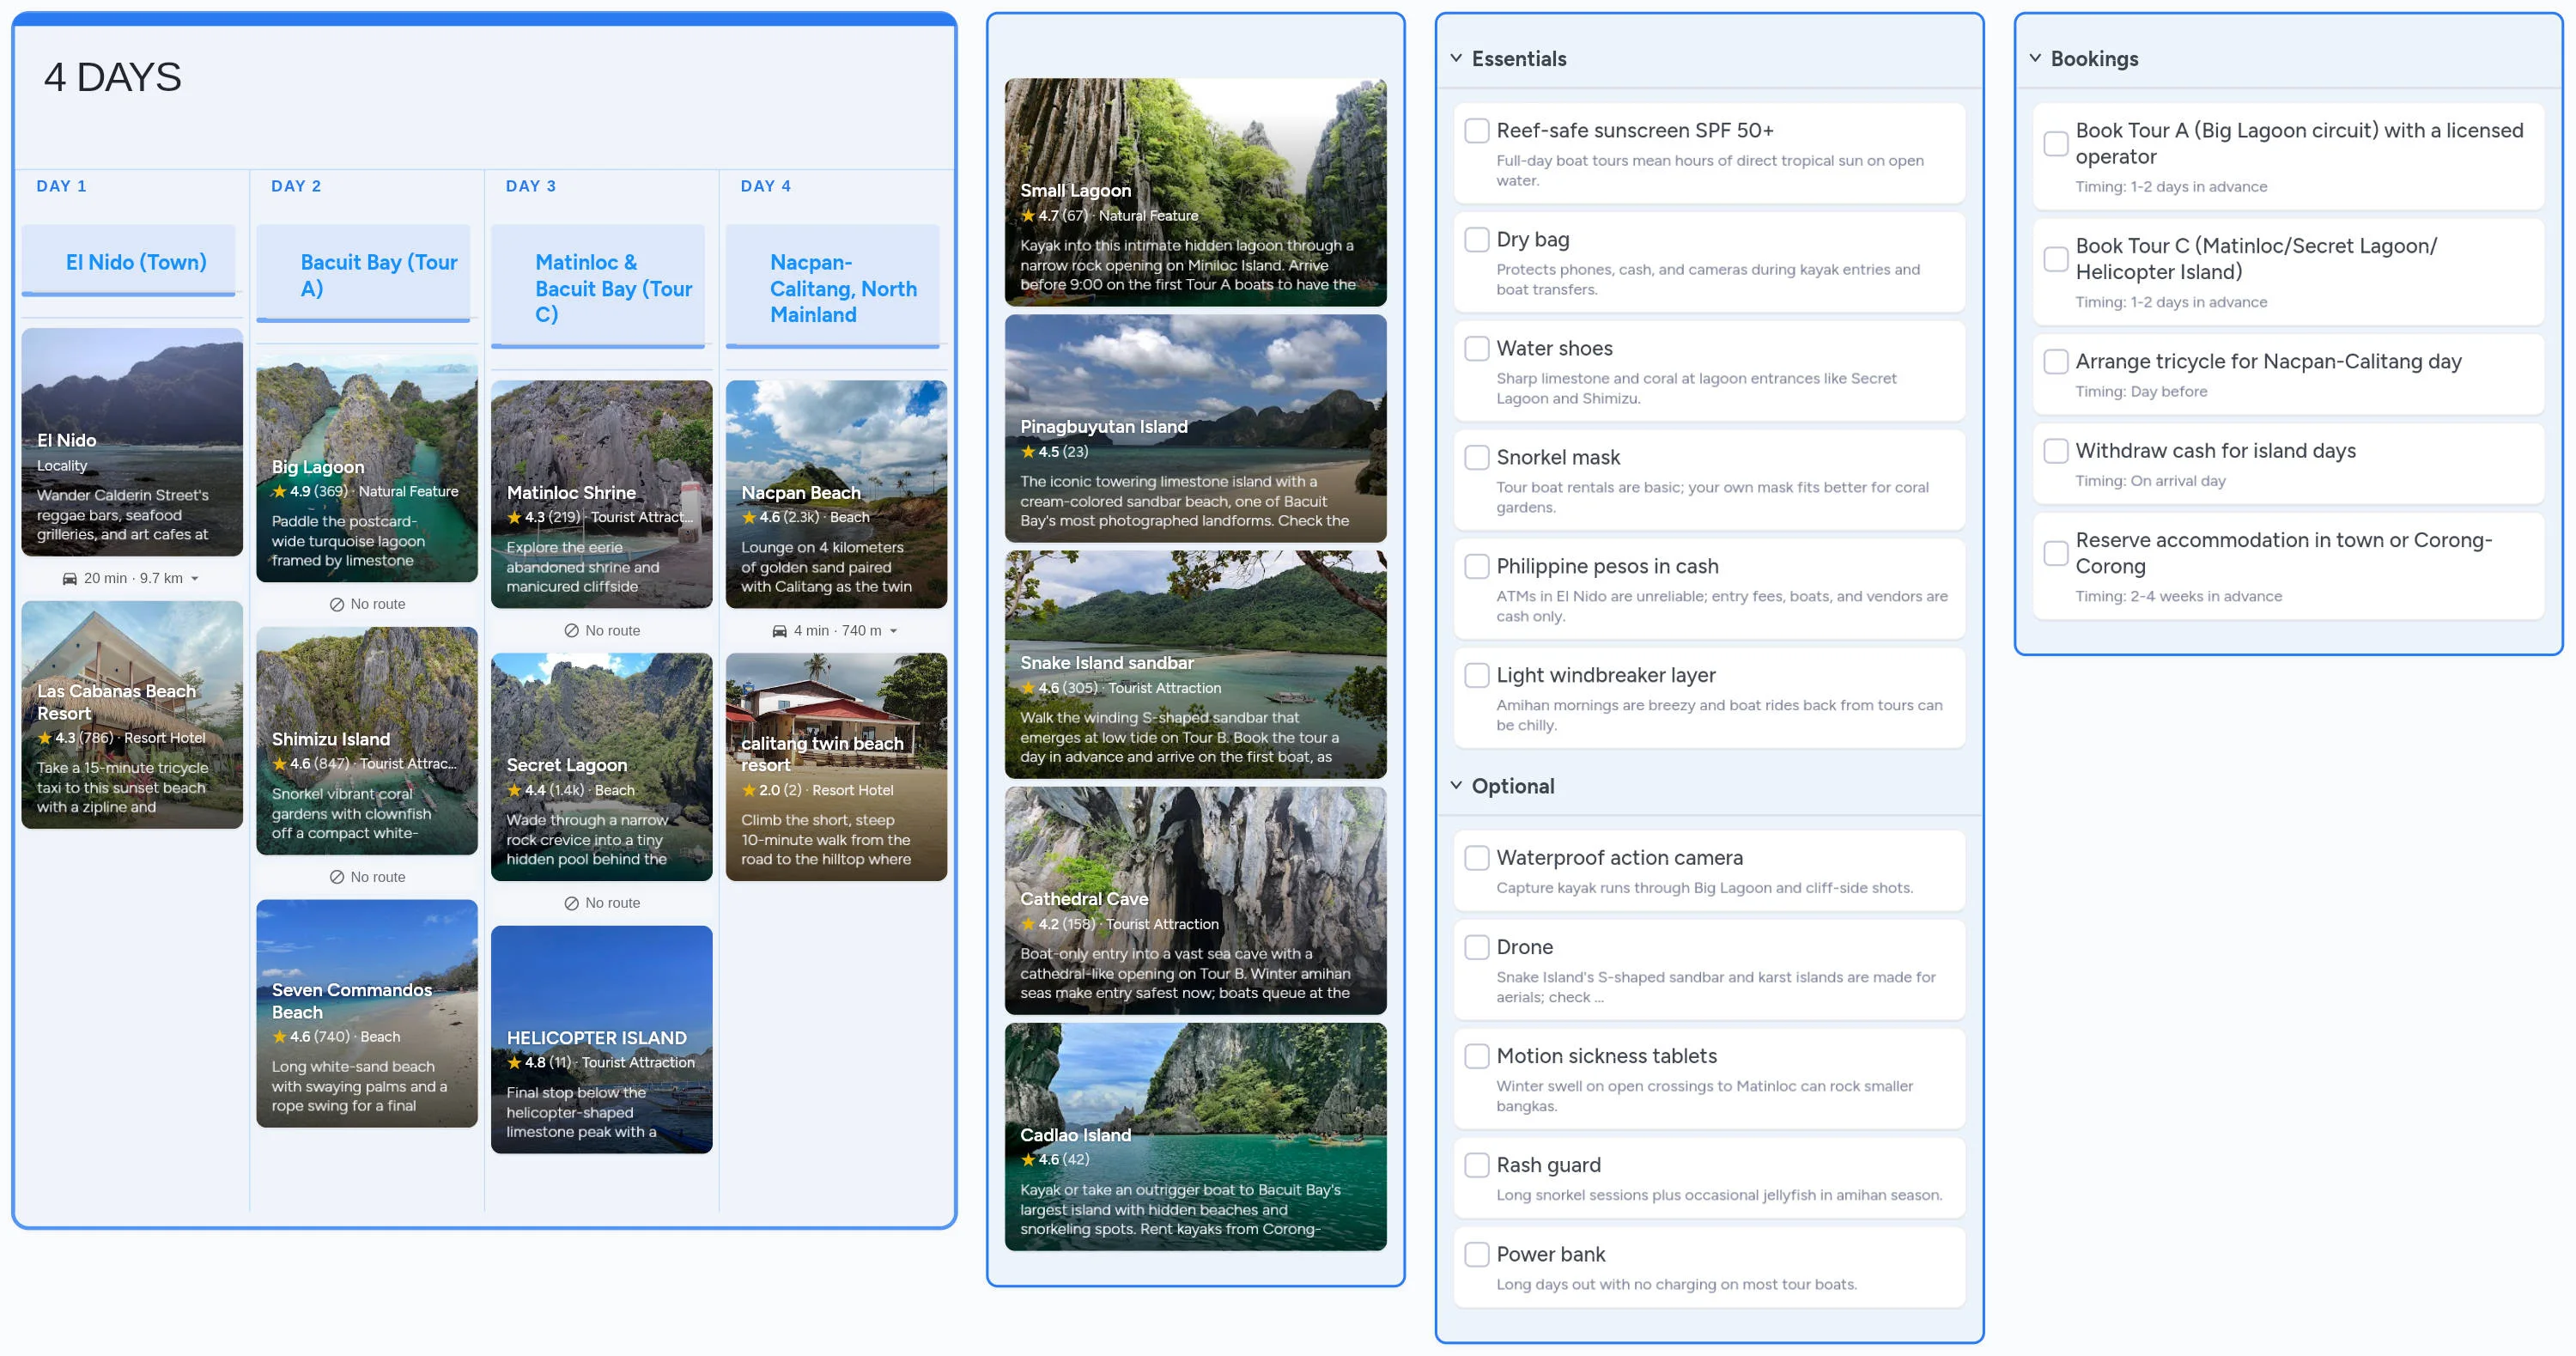Click the Arrange tricycle for Nacpan-Calitang day text
The width and height of the screenshot is (2576, 1356).
click(x=2269, y=362)
